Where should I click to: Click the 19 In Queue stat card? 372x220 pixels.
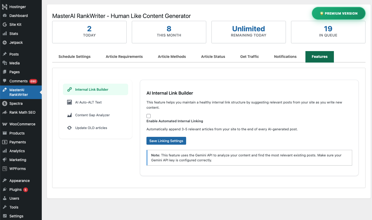pyautogui.click(x=328, y=32)
